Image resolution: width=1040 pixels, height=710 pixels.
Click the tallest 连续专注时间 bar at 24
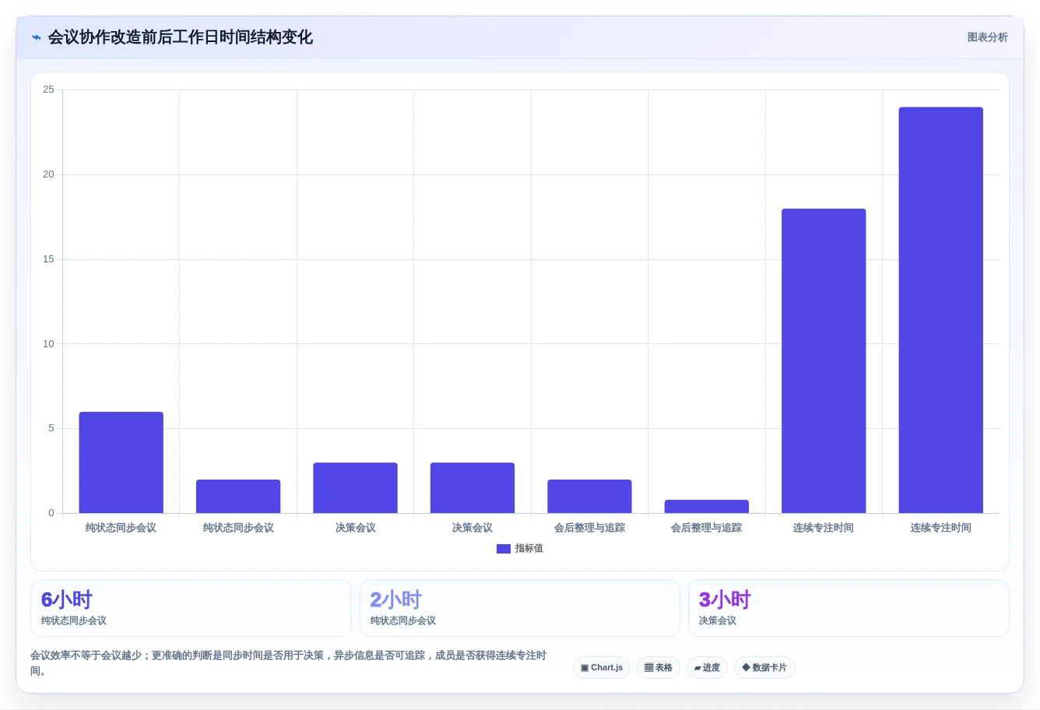[x=941, y=310]
